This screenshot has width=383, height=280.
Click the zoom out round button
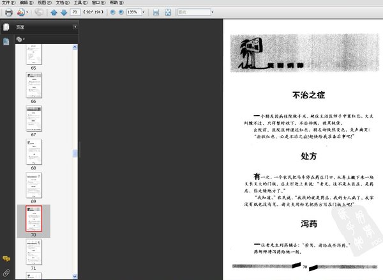[112, 12]
